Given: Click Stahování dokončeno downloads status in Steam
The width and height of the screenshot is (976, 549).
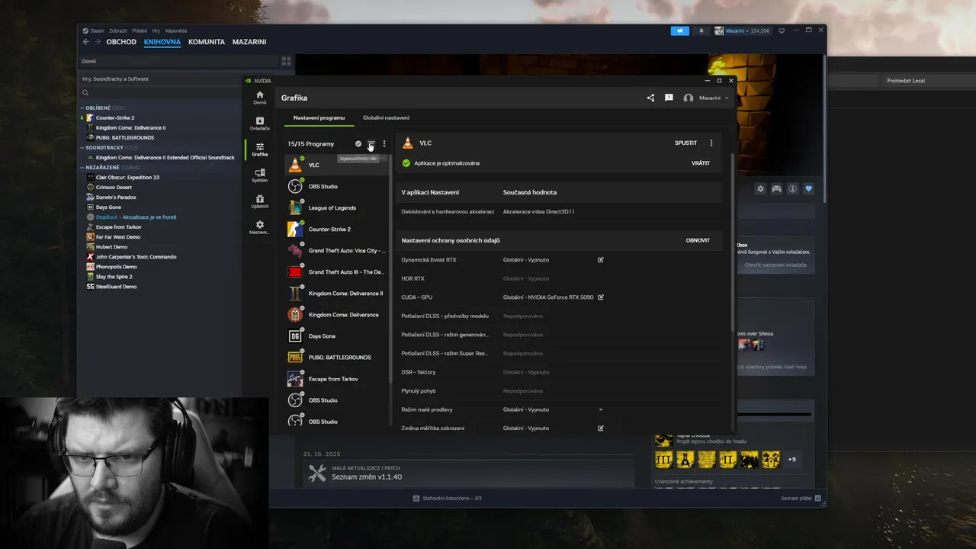Looking at the screenshot, I should pos(448,498).
